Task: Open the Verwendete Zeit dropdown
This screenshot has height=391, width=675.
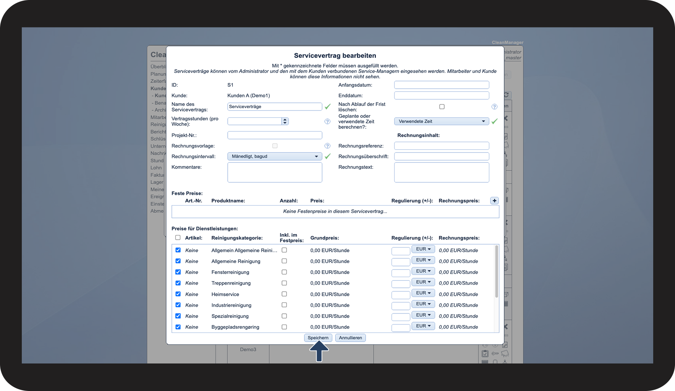Action: (x=442, y=122)
